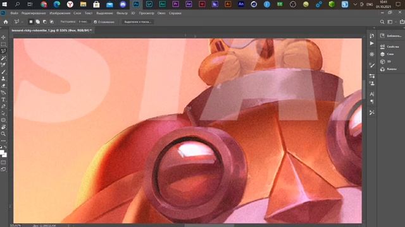This screenshot has width=405, height=227.
Task: Expand the collapsed right panel dock
Action: (x=374, y=28)
